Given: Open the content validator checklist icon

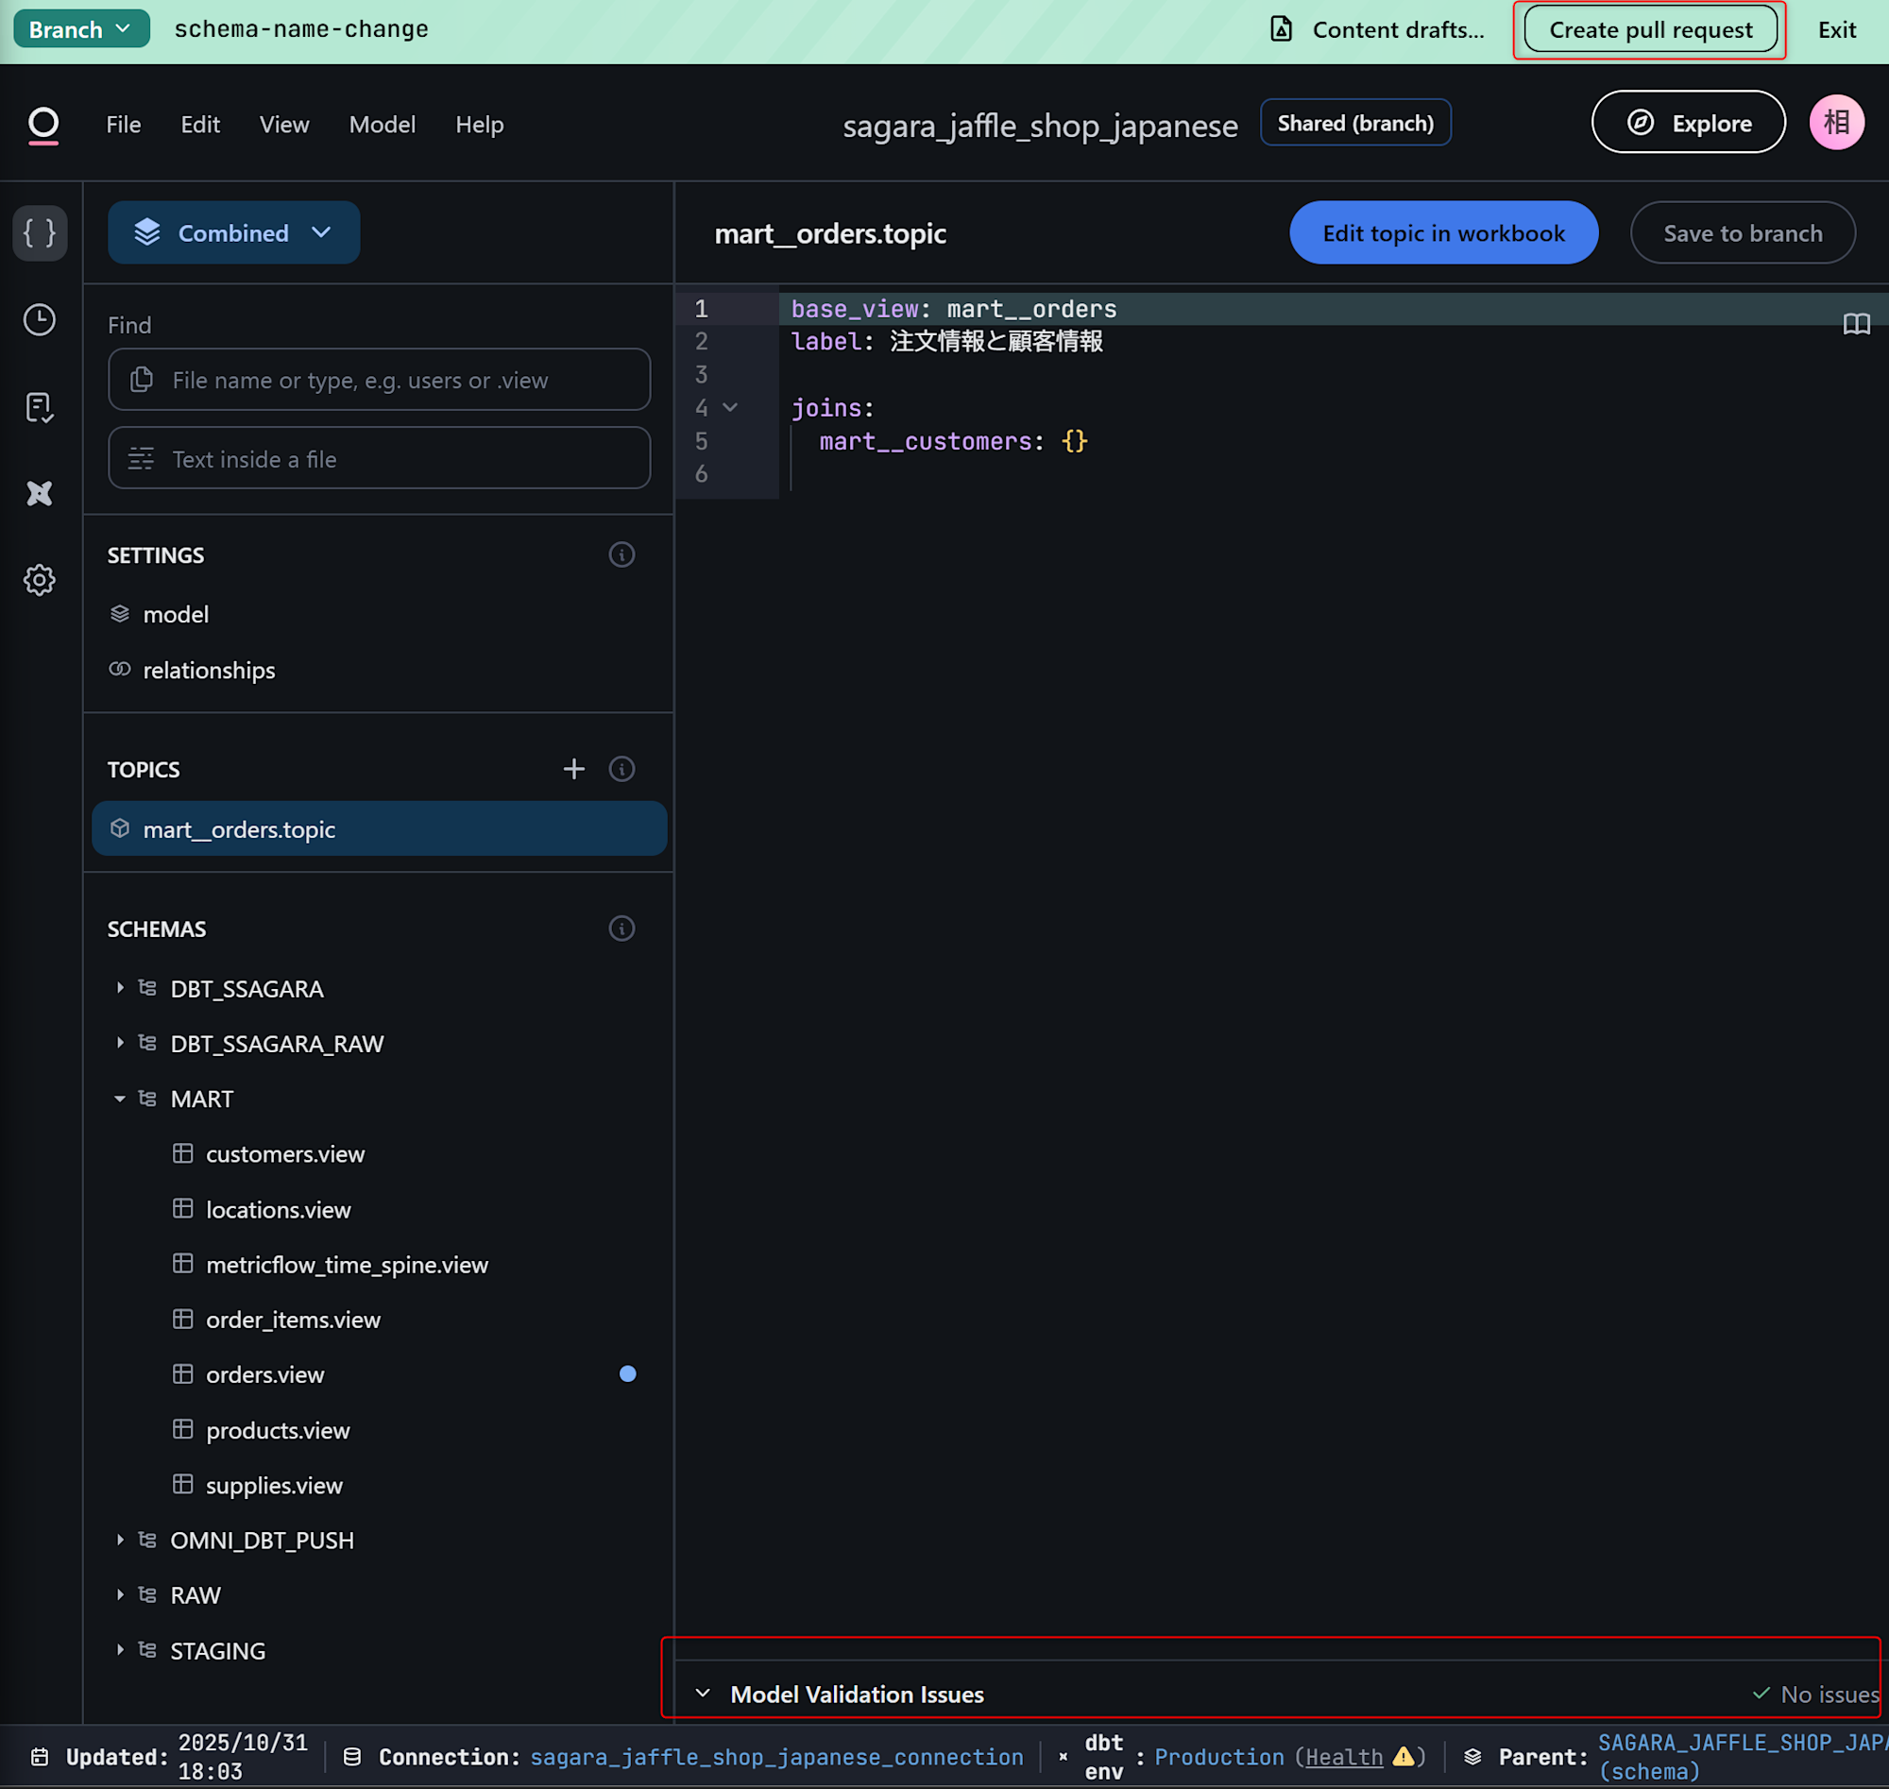Looking at the screenshot, I should (39, 407).
